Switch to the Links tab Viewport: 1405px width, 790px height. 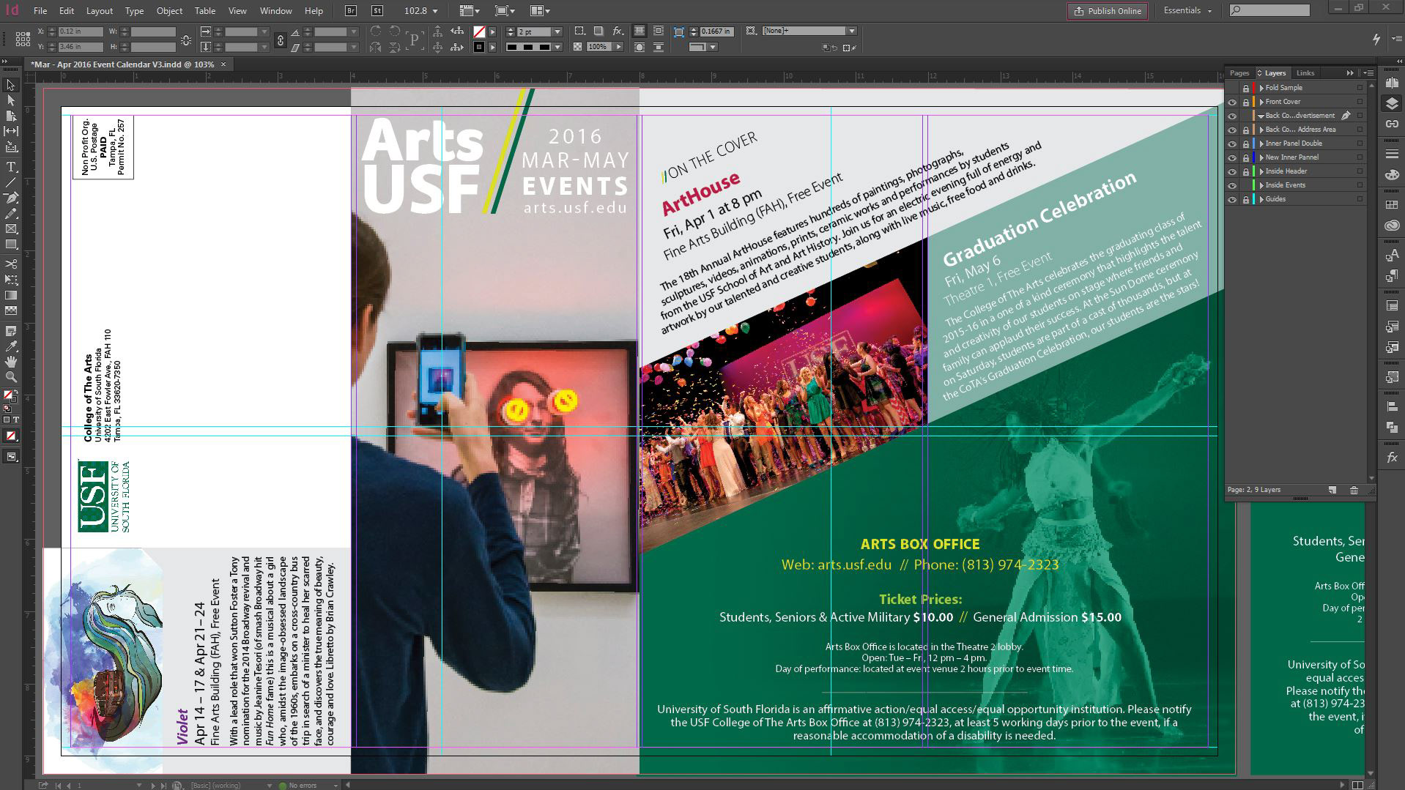[1305, 73]
